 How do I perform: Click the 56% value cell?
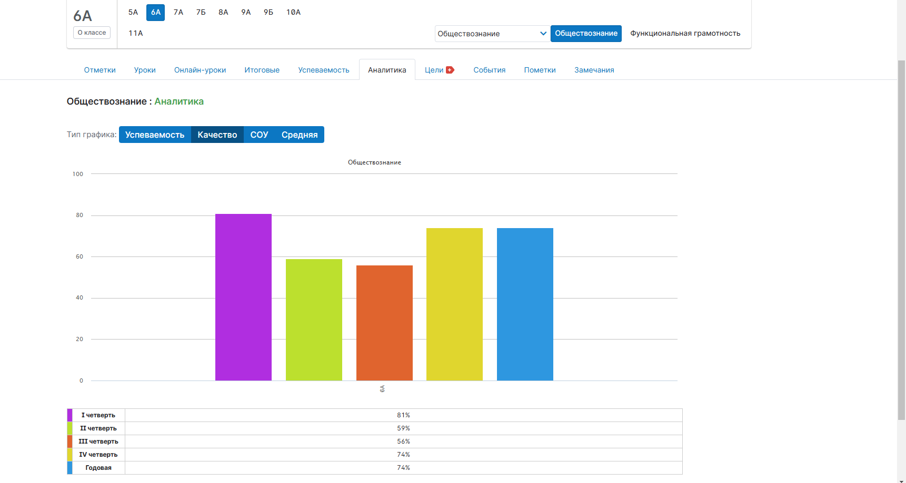pos(404,441)
